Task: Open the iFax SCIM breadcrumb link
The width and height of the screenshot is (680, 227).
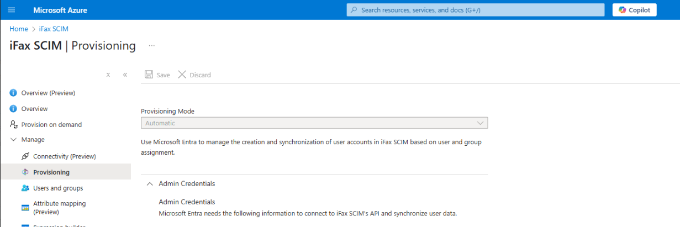Action: [54, 29]
